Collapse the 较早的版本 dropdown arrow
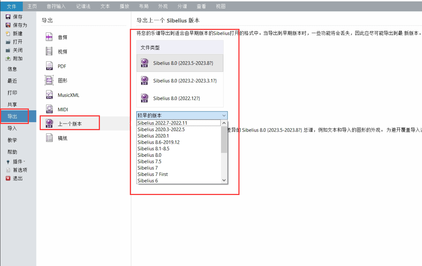The image size is (422, 266). [224, 116]
